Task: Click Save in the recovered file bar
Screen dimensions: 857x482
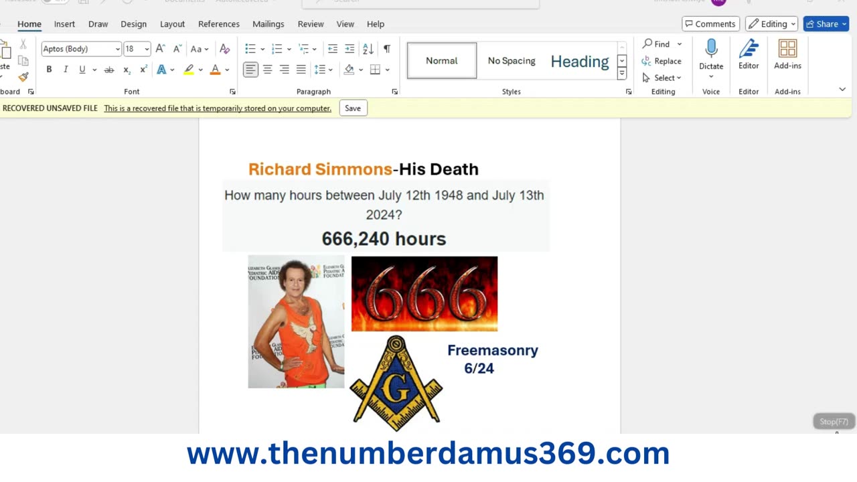Action: click(353, 108)
